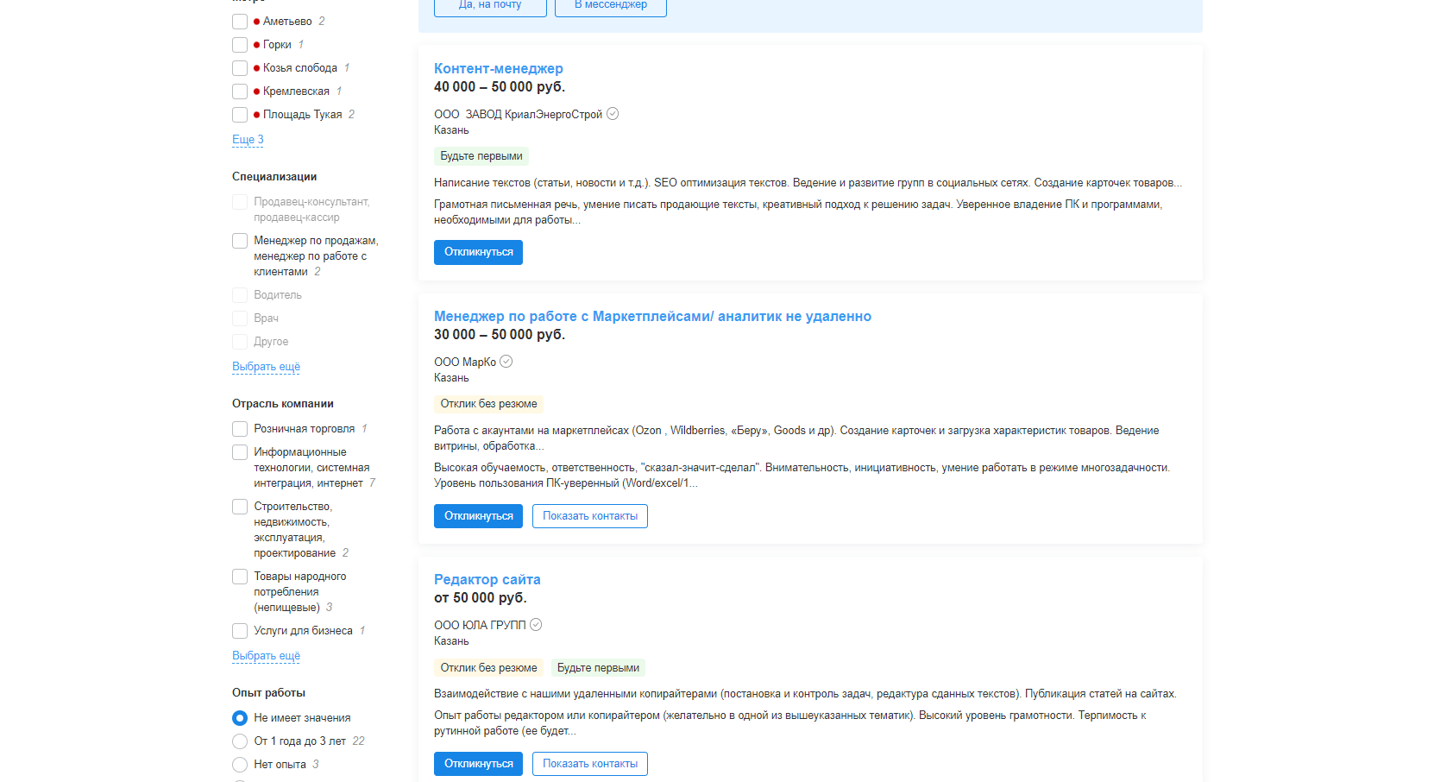Open Менеджер по работе с Маркетплейсами vacancy

[652, 316]
